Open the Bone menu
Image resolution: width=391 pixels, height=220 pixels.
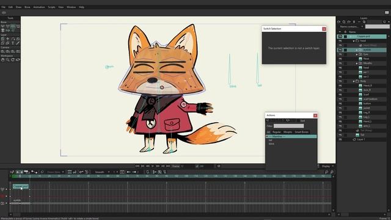click(x=27, y=7)
